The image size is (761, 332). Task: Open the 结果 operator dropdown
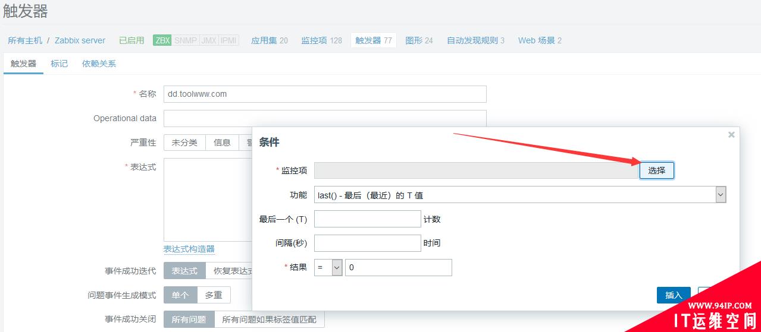(x=328, y=268)
